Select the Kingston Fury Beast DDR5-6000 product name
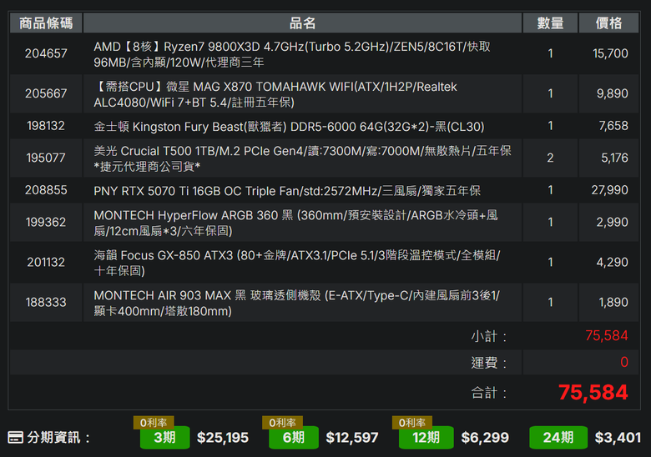Image resolution: width=651 pixels, height=457 pixels. point(289,127)
